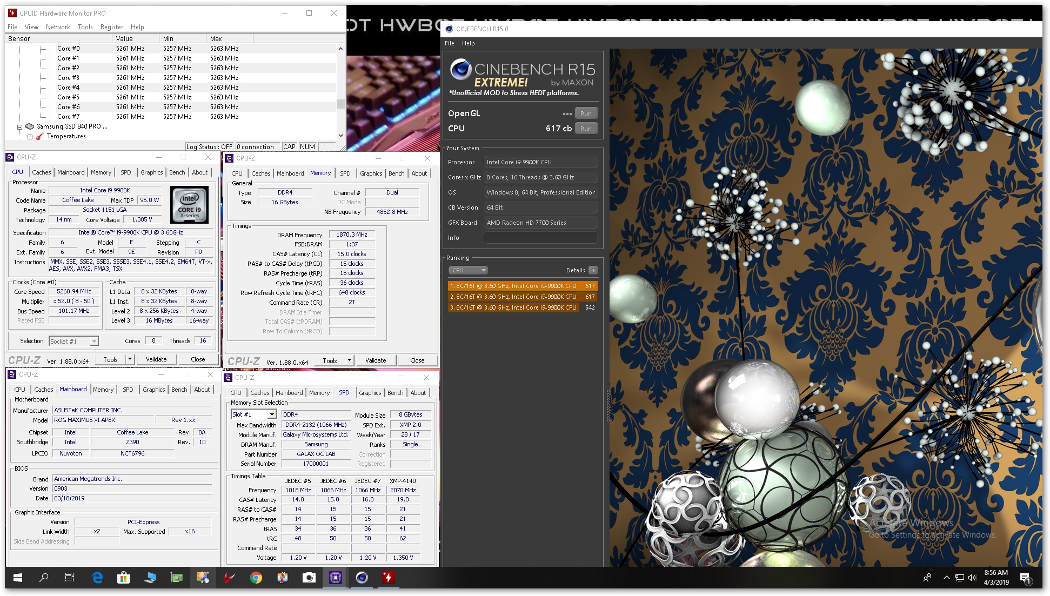The height and width of the screenshot is (596, 1050).
Task: Open Microsoft Store taskbar icon
Action: (x=124, y=578)
